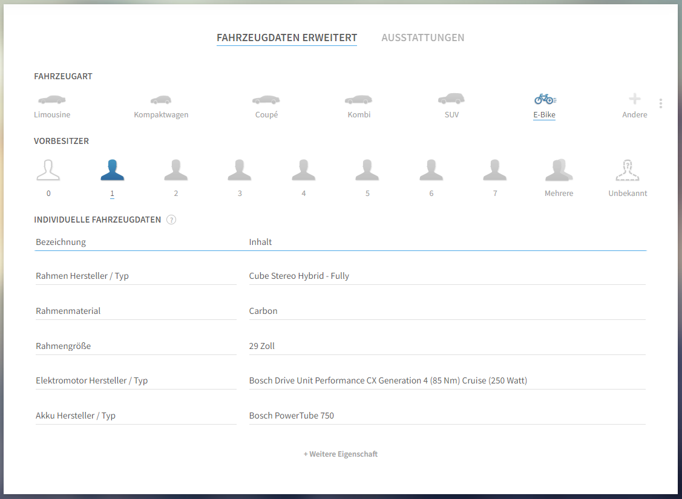Viewport: 682px width, 499px height.
Task: Edit the Rahmenmaterial label field
Action: (x=136, y=311)
